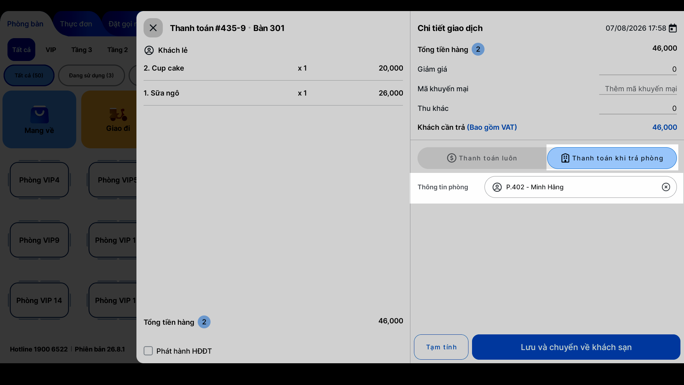Filter by Đang sử dụng (3) tables
This screenshot has width=684, height=385.
pyautogui.click(x=92, y=76)
